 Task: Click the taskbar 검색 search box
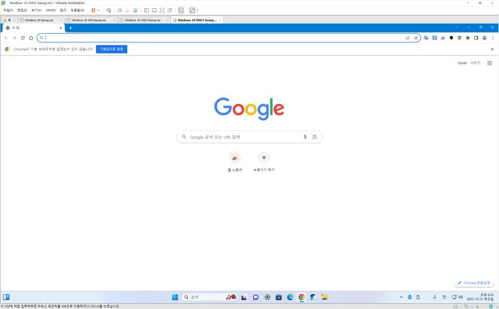[x=209, y=297]
